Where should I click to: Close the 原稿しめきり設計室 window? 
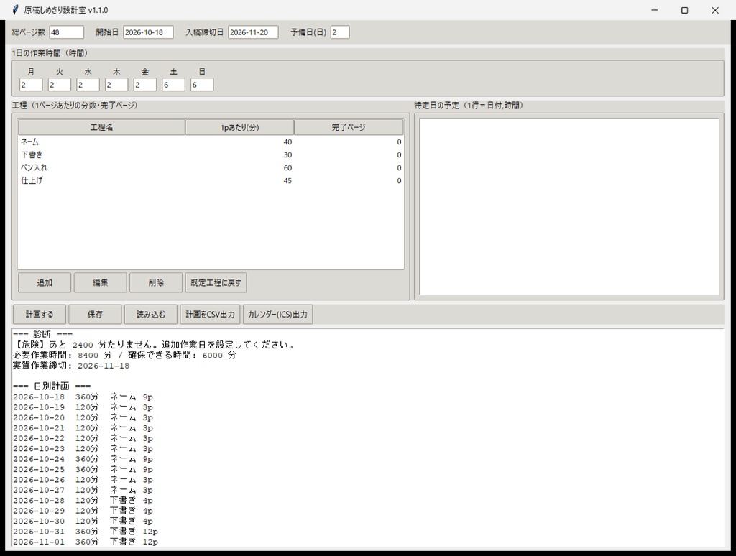tap(715, 10)
